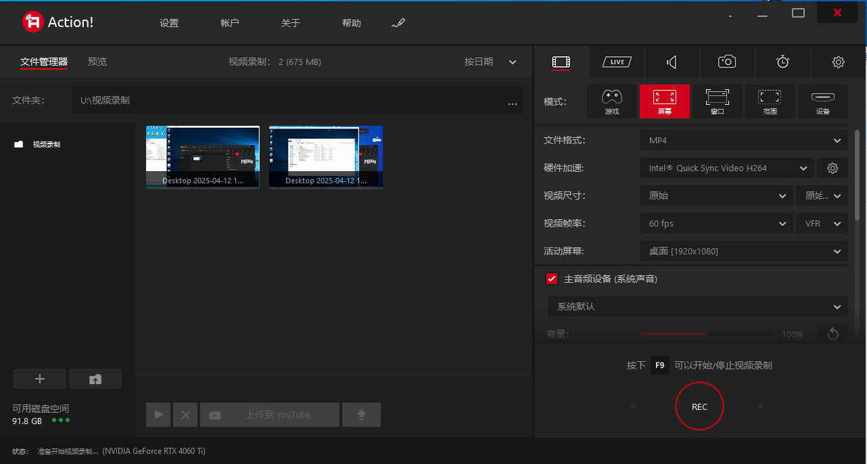Open the audio recording speaker tab
867x464 pixels.
point(672,62)
